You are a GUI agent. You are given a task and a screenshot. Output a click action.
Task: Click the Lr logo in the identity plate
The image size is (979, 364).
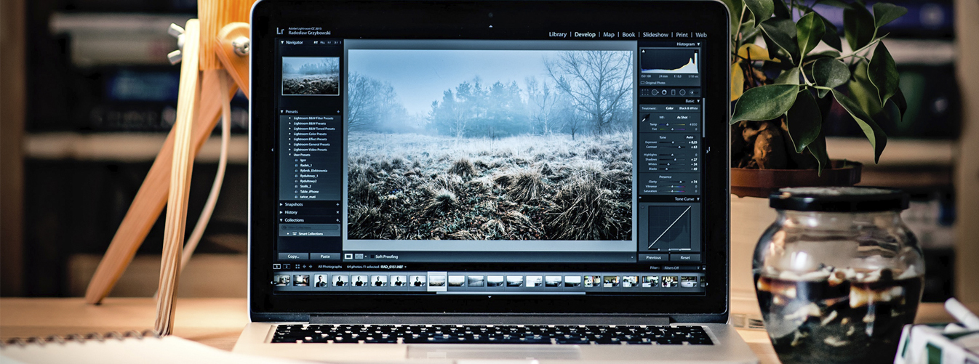click(x=281, y=31)
